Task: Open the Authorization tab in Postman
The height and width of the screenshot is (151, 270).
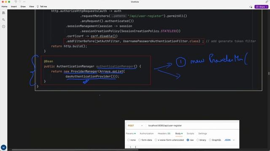Action: [147, 133]
